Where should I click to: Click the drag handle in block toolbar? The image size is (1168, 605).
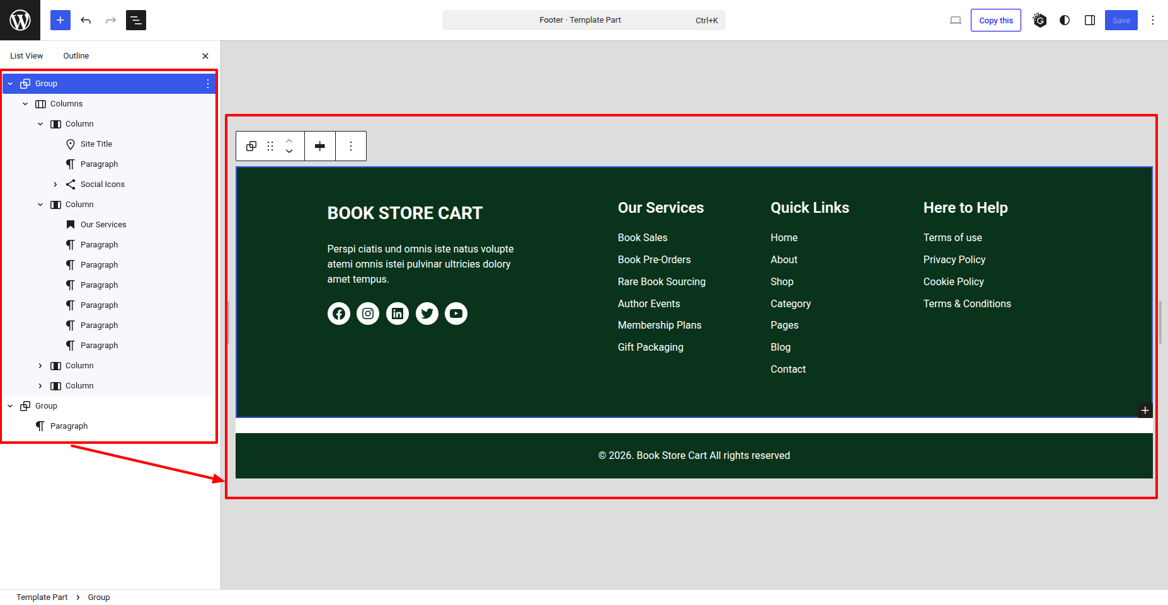point(270,146)
